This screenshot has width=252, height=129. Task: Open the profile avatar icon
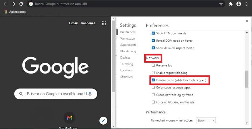click(239, 4)
